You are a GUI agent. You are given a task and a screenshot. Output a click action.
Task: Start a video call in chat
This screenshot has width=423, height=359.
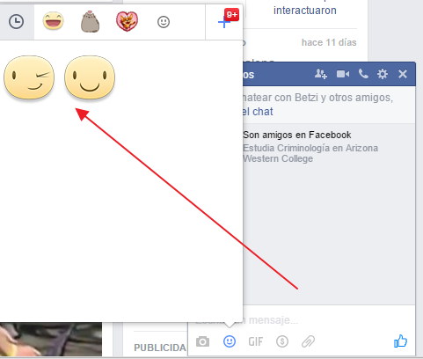(x=343, y=74)
